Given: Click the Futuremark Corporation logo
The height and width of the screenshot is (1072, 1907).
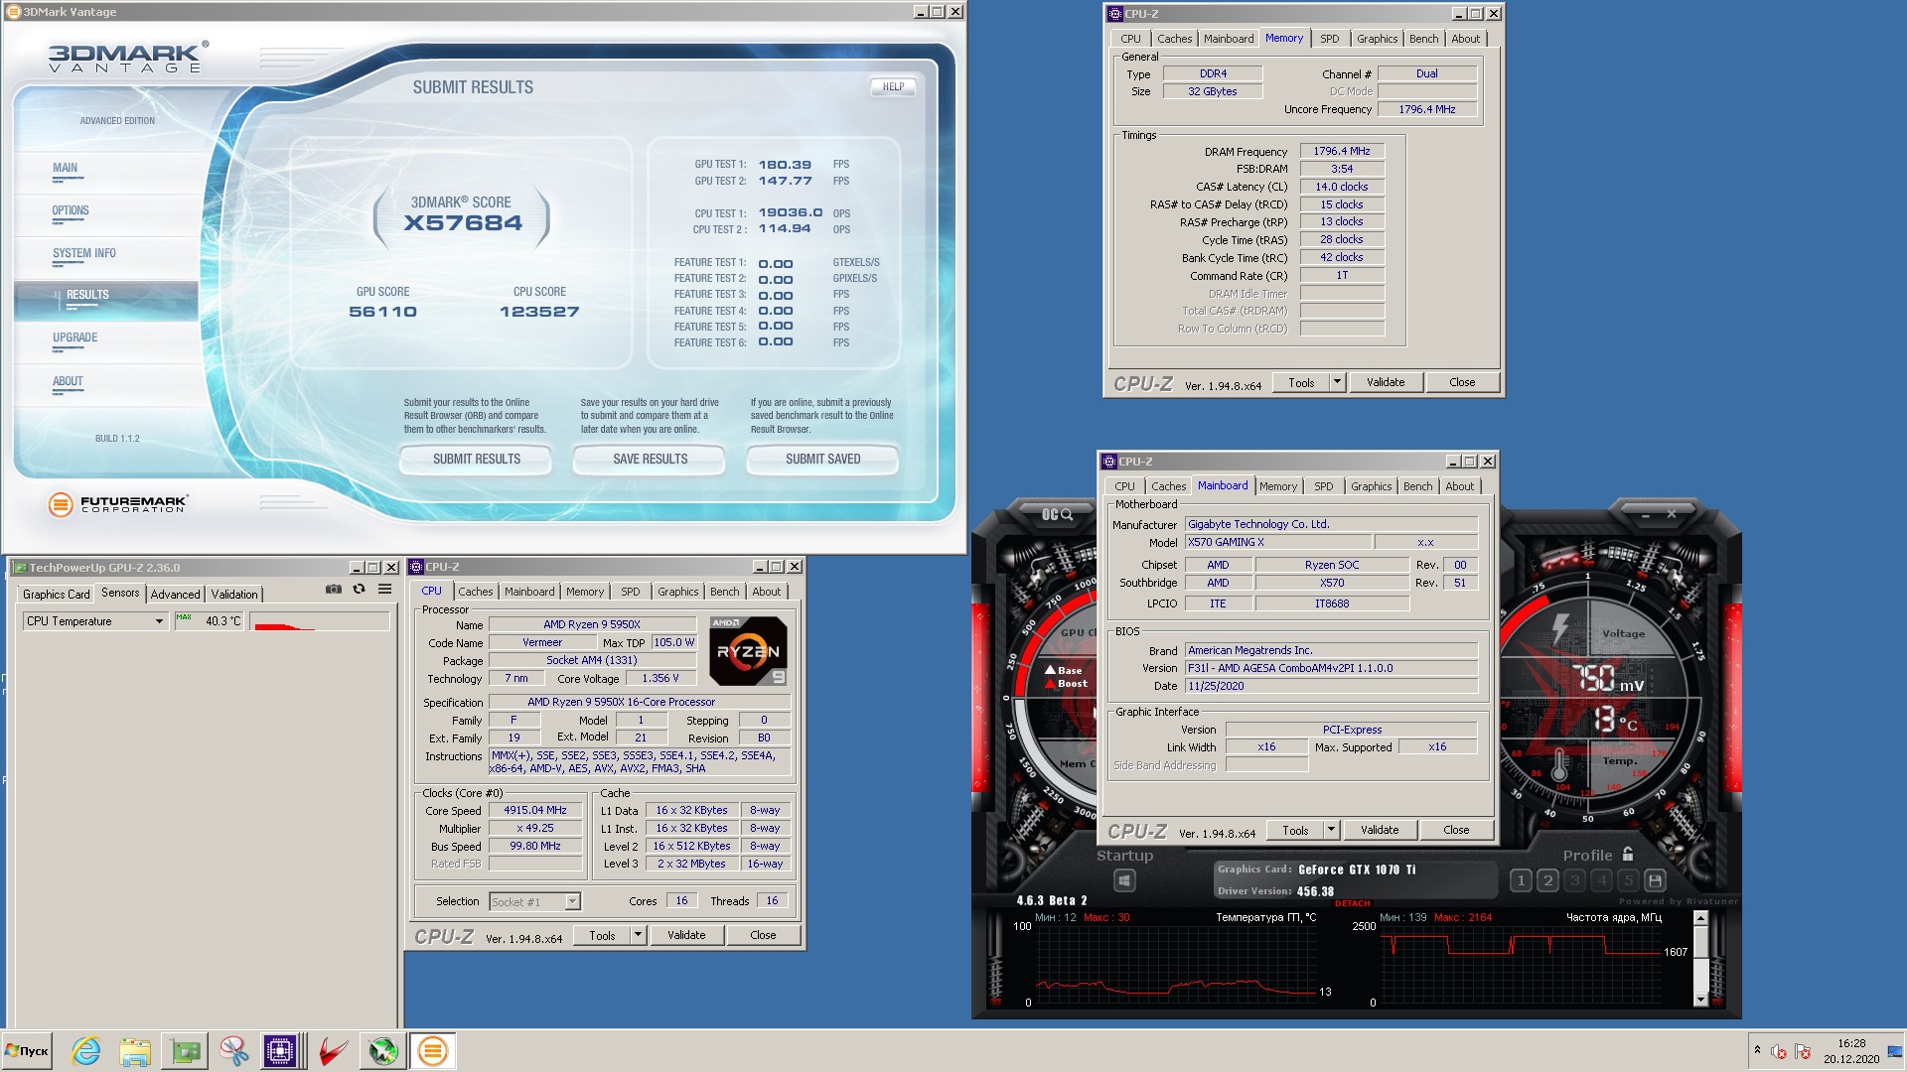Looking at the screenshot, I should tap(118, 504).
